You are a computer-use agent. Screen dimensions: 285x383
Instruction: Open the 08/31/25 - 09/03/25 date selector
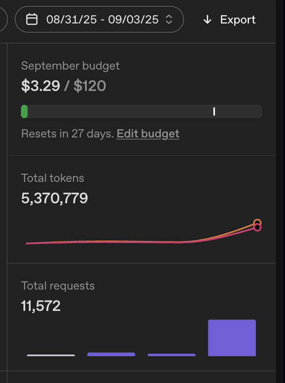click(99, 19)
